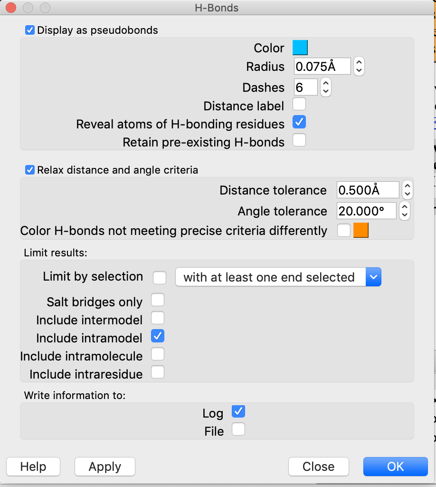
Task: Toggle Relax distance and angle criteria
Action: point(30,170)
